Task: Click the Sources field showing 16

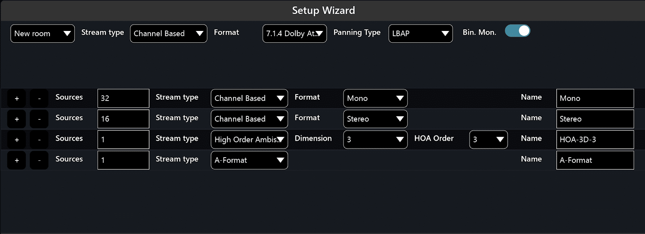Action: tap(123, 119)
